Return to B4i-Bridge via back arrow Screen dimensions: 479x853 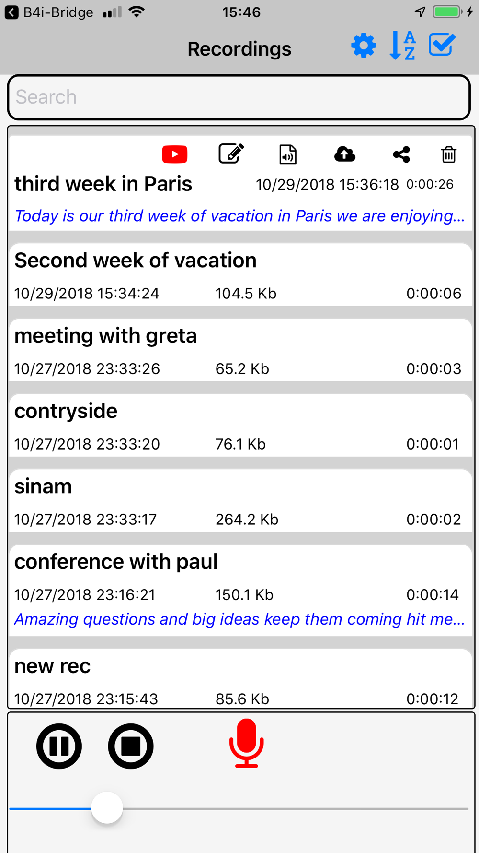pyautogui.click(x=11, y=12)
